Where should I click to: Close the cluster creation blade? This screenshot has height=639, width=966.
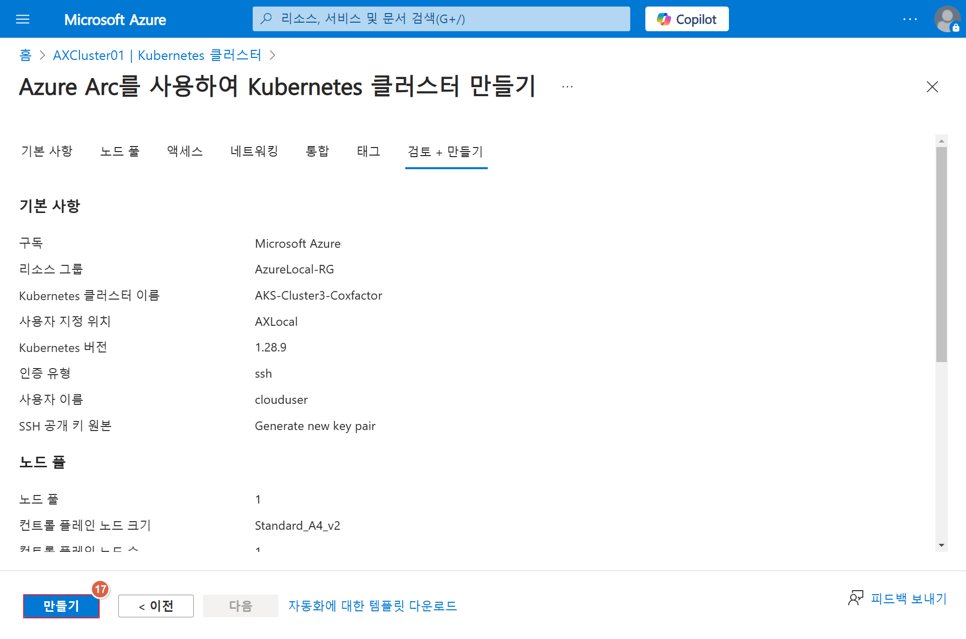pos(932,87)
